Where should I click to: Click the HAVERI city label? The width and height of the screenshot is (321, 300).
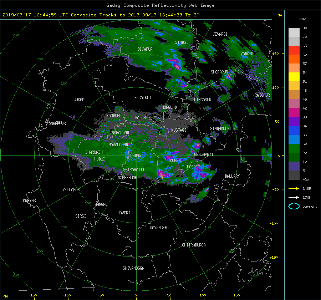click(124, 213)
